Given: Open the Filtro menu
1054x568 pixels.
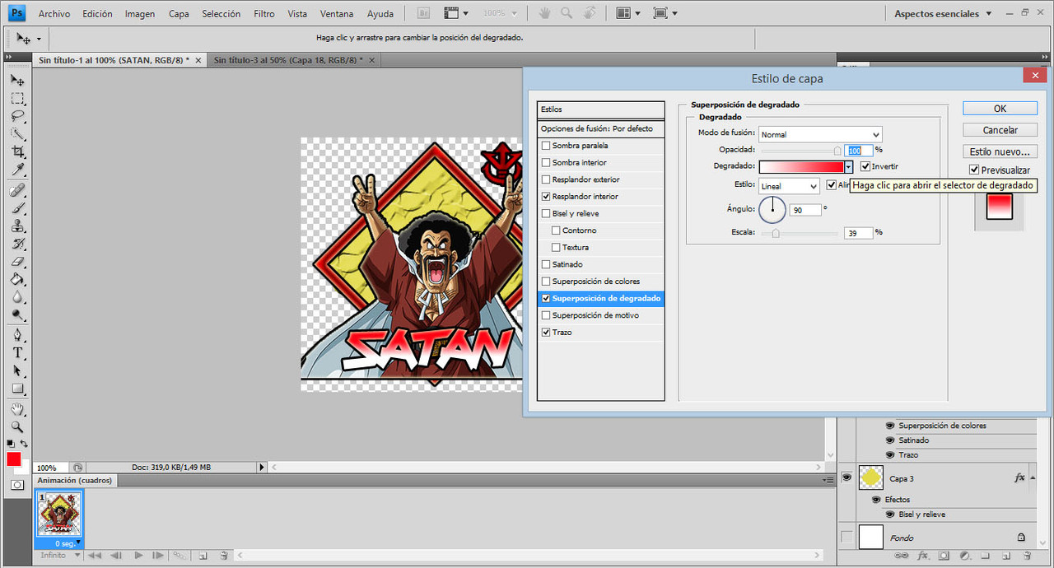Looking at the screenshot, I should point(264,14).
